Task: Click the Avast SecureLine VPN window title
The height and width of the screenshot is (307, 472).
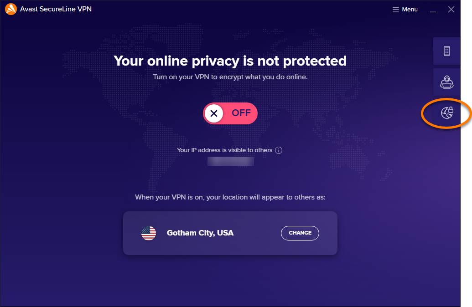Action: 56,9
